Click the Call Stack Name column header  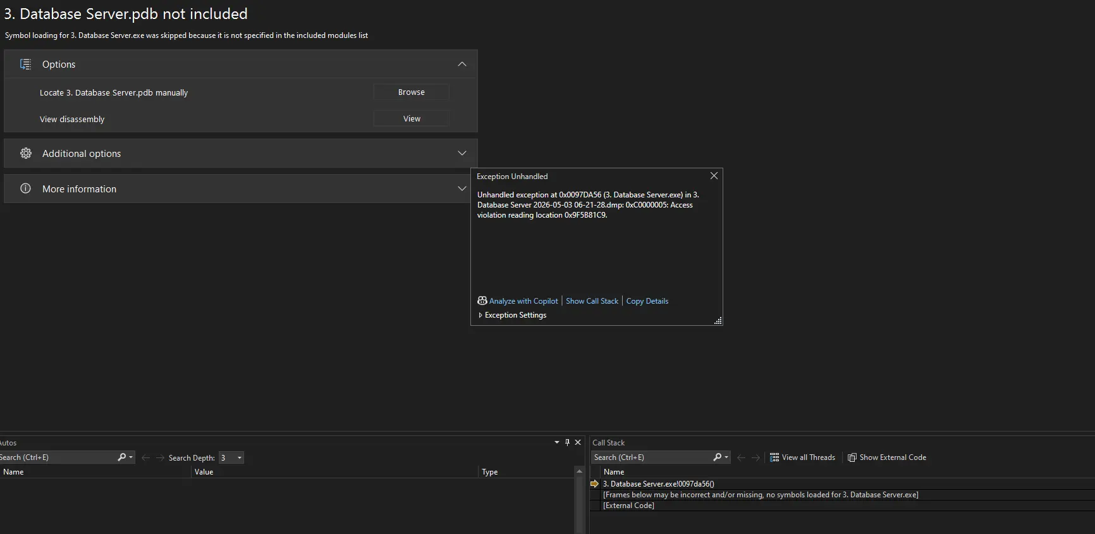tap(847, 472)
